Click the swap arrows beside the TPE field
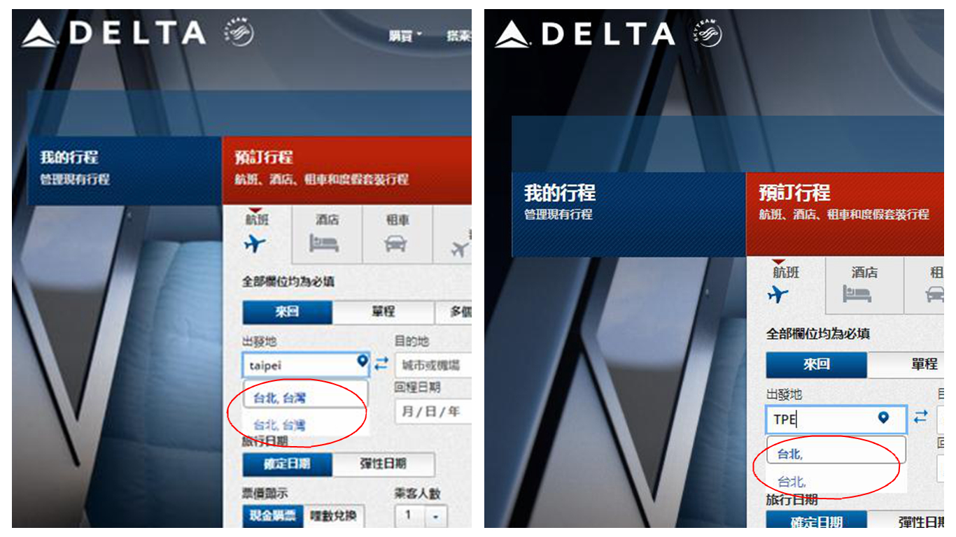 [x=921, y=417]
